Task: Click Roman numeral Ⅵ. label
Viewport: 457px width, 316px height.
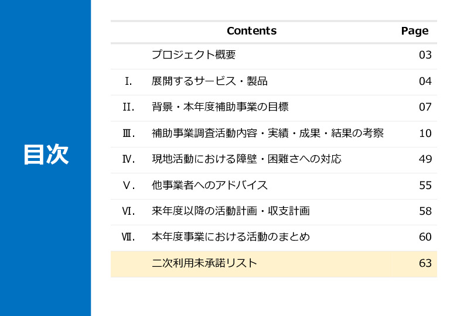Action: pos(128,211)
